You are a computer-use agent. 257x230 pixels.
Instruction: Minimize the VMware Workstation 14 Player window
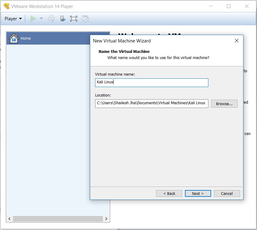(211, 6)
